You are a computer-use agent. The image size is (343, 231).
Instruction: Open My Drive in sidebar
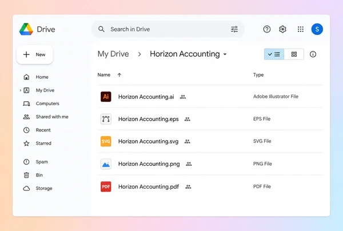(x=45, y=90)
